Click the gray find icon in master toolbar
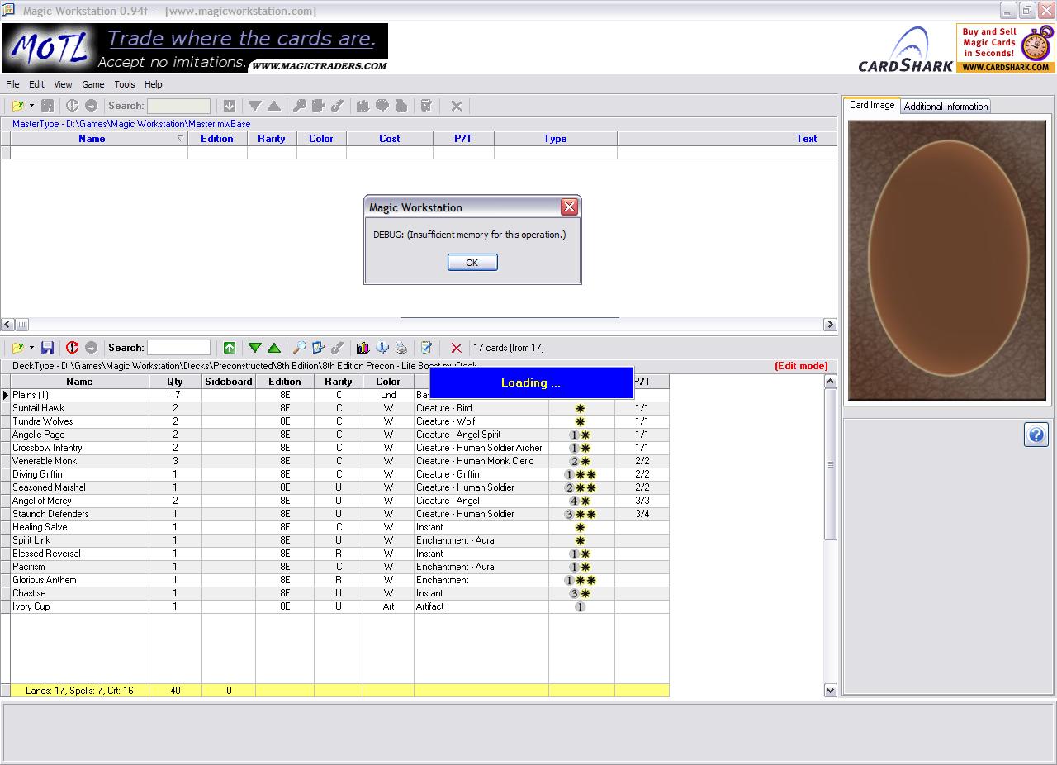This screenshot has width=1057, height=765. tap(300, 106)
